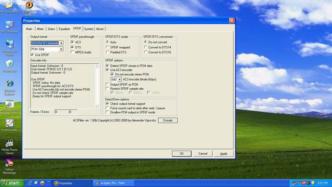332x187 pixels.
Task: Click the shield icon in system tray
Action: coord(313,183)
